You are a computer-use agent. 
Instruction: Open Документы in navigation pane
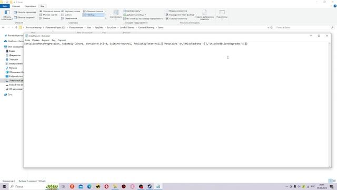point(13,55)
